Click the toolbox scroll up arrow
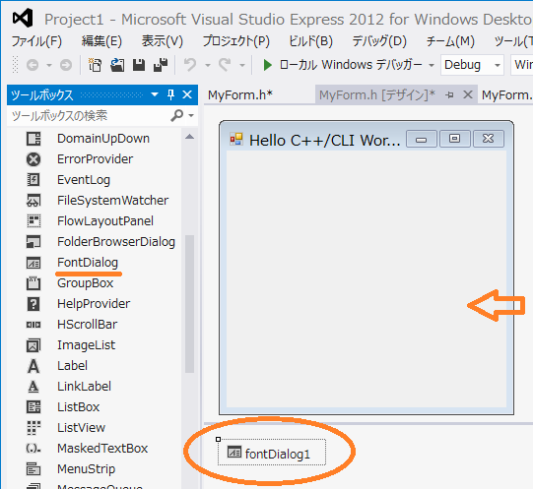 [x=190, y=137]
